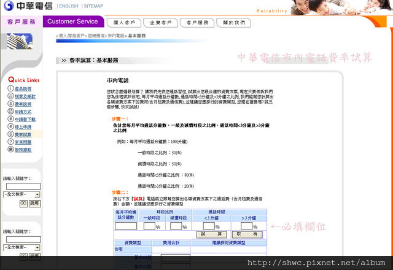
Task: Select the purple Customer Service tab
Action: (x=73, y=21)
